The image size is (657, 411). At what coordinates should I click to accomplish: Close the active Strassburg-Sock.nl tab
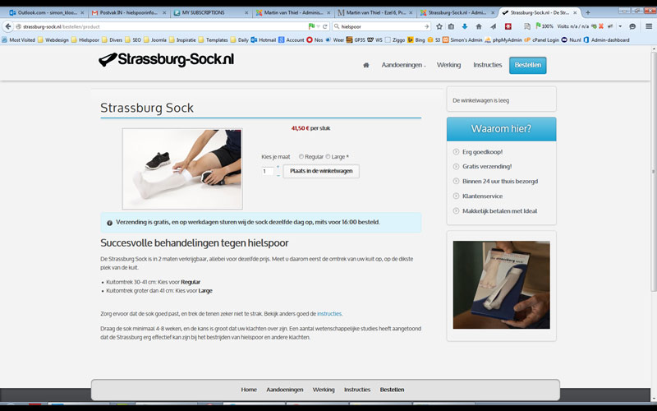575,12
